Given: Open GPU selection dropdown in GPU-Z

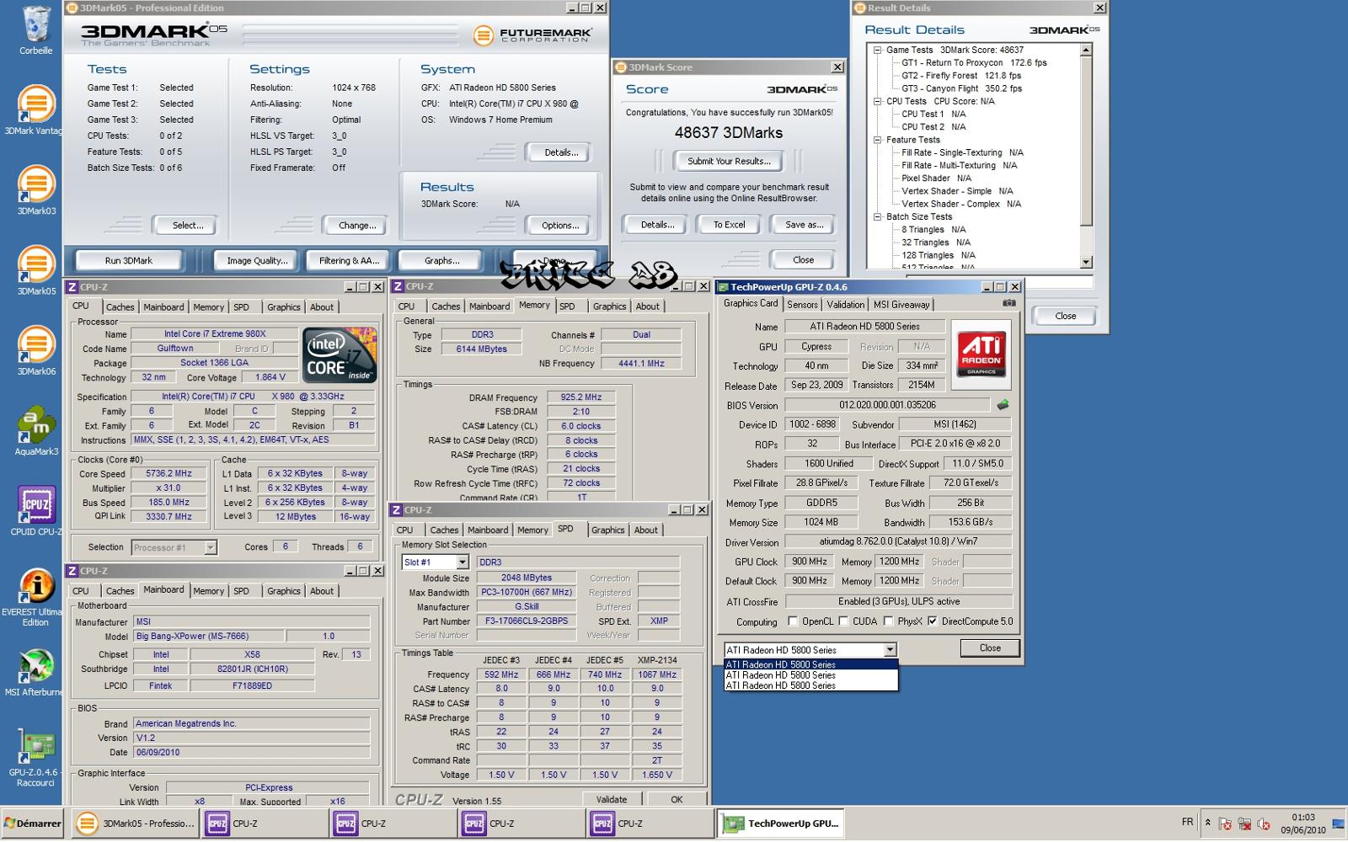Looking at the screenshot, I should (x=890, y=650).
